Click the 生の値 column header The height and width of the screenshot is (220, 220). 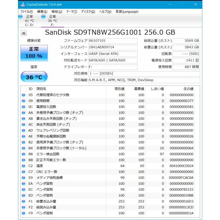180,89
